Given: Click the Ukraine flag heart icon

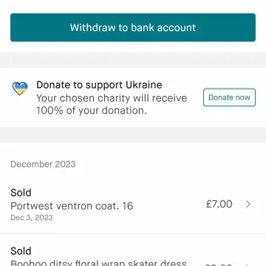Looking at the screenshot, I should point(20,89).
